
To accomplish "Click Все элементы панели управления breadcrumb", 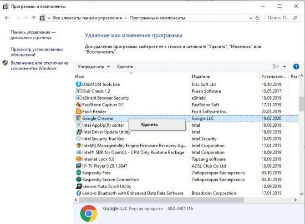I will tap(87, 18).
